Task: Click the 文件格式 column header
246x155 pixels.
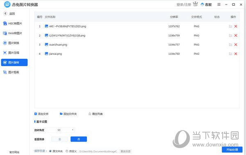Action: coord(196,17)
